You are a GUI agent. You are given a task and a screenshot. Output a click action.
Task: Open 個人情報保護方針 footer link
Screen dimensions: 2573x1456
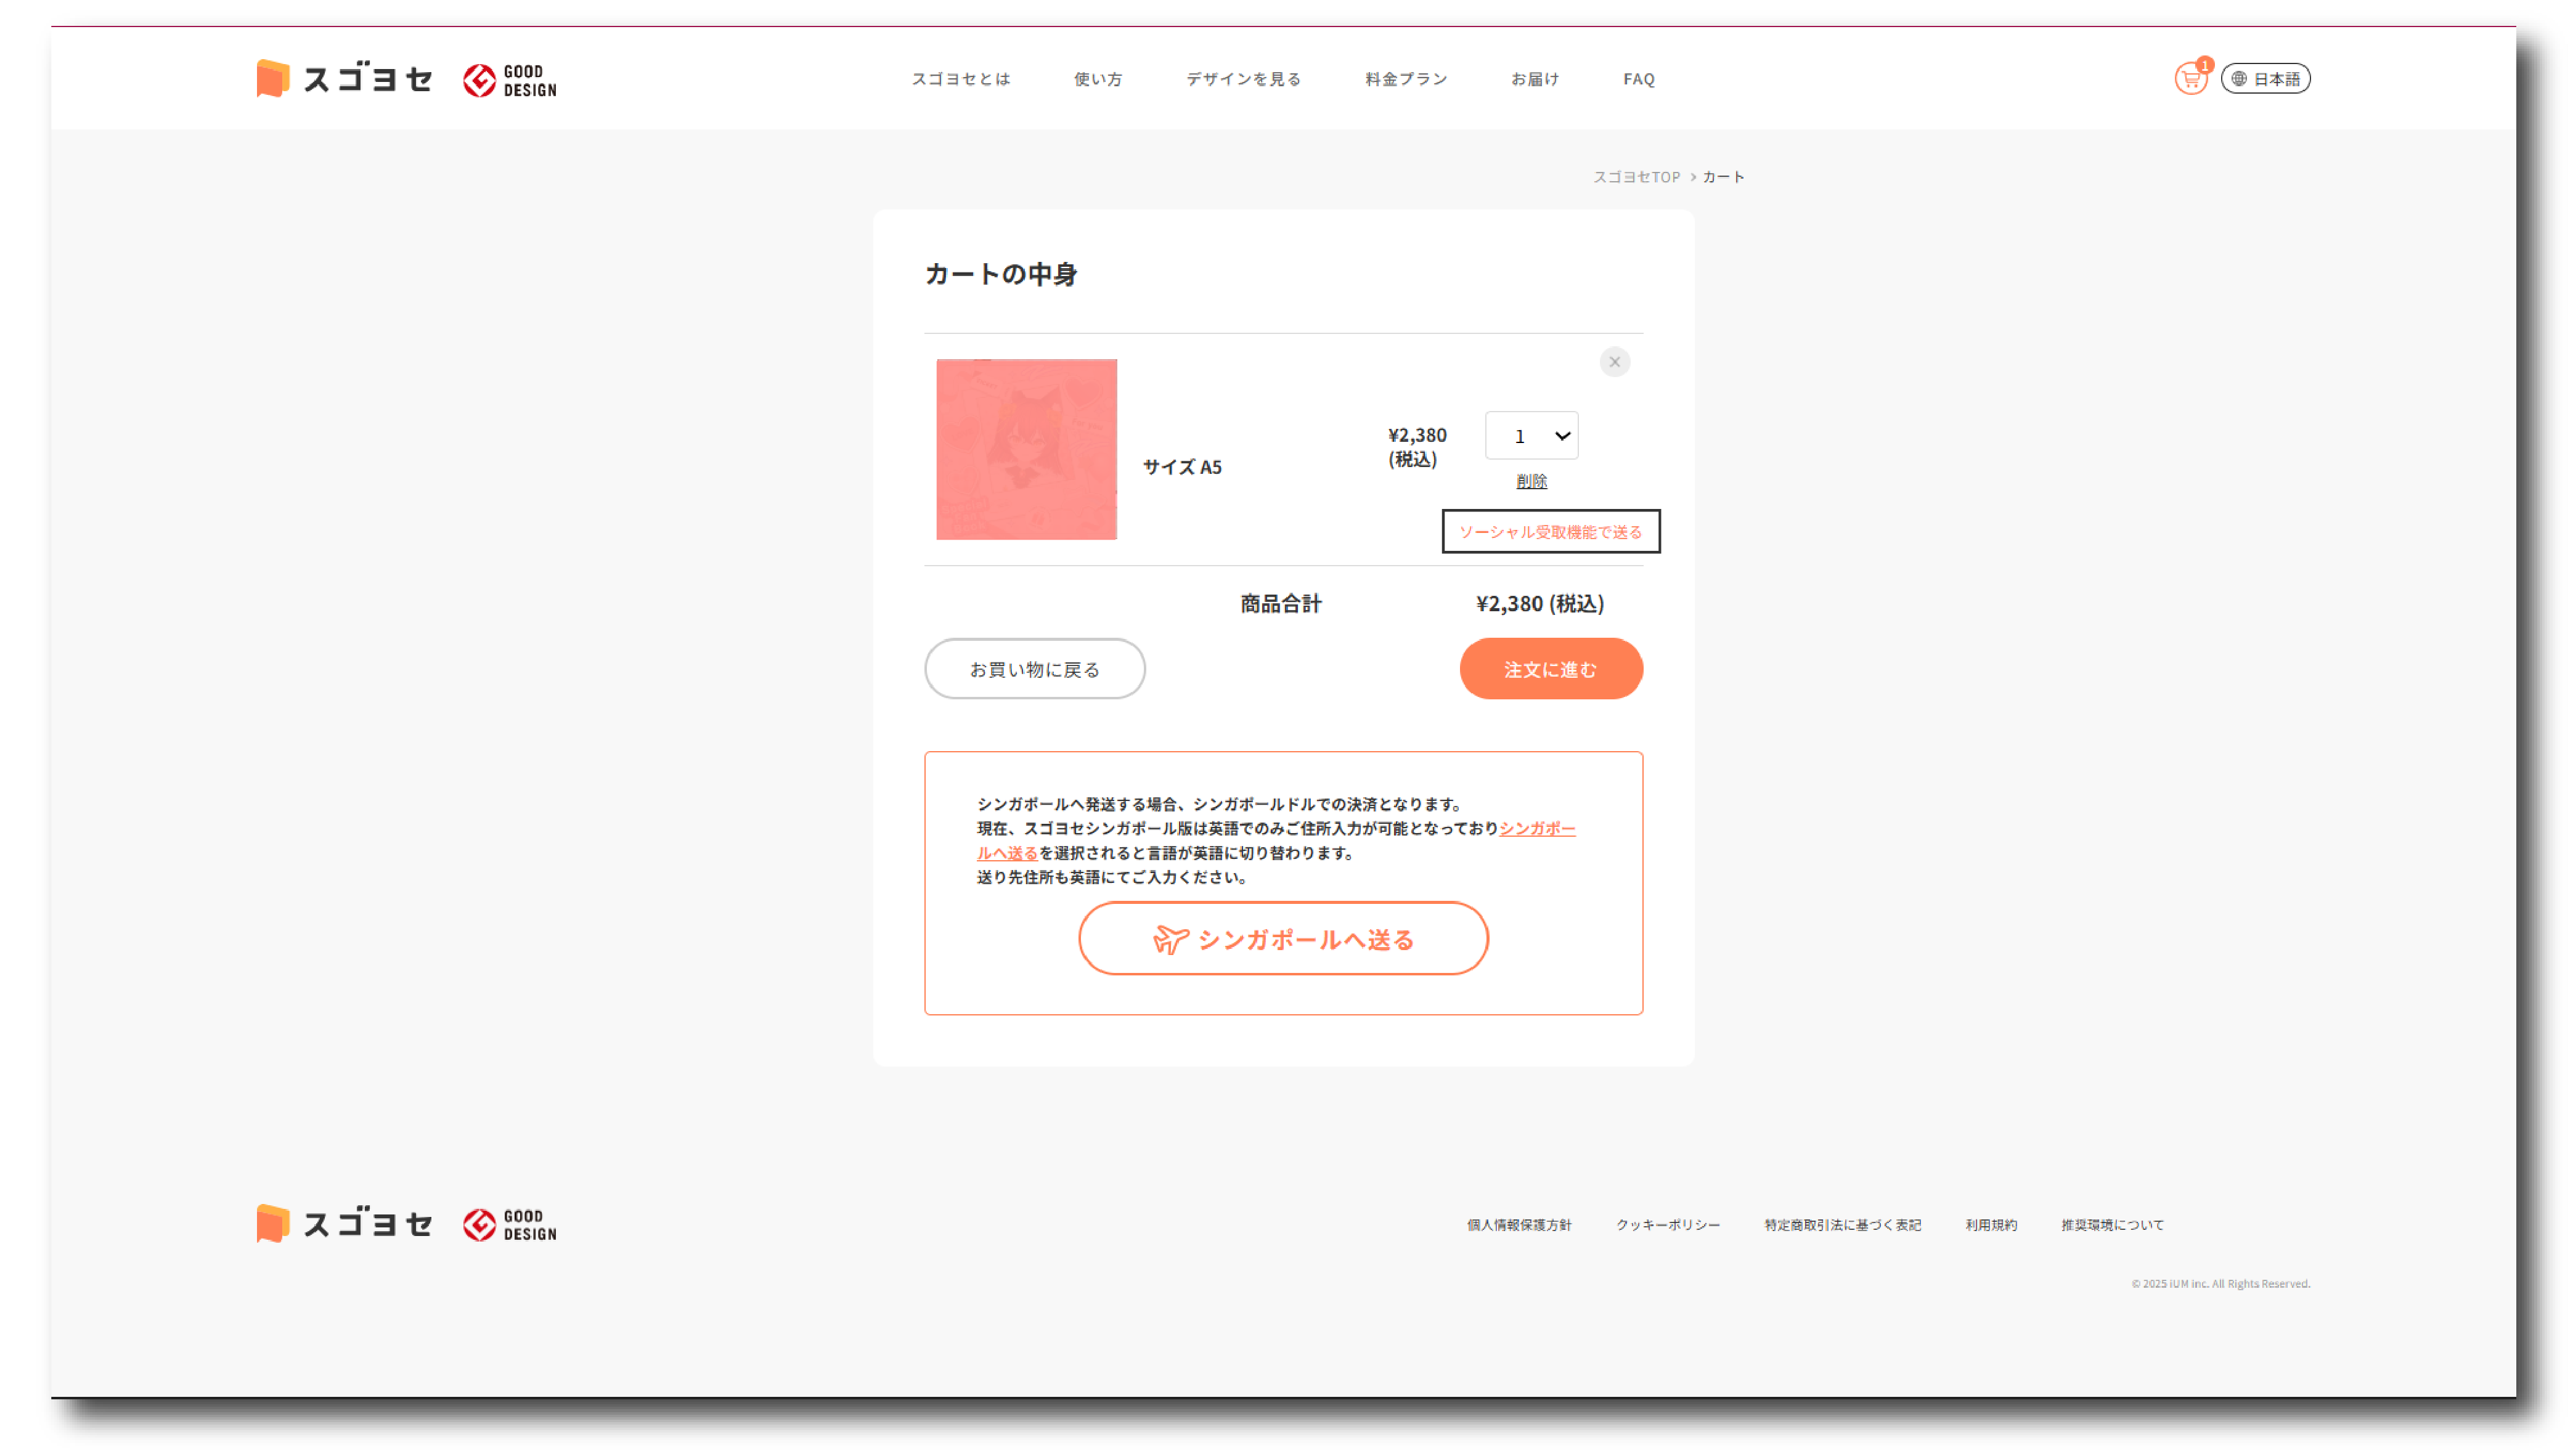(x=1518, y=1225)
